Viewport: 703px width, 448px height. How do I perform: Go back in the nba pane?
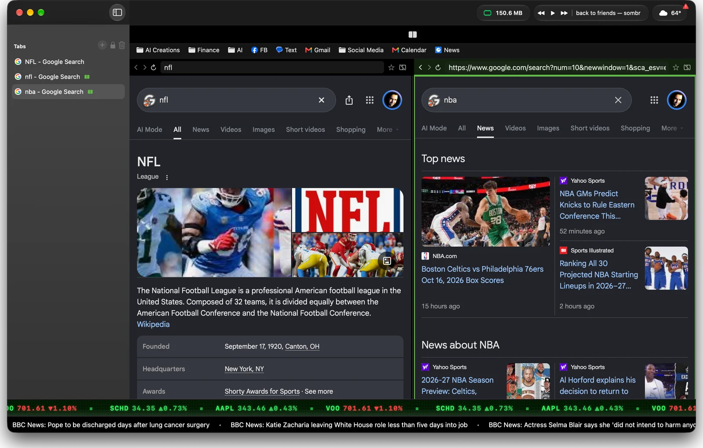tap(420, 67)
